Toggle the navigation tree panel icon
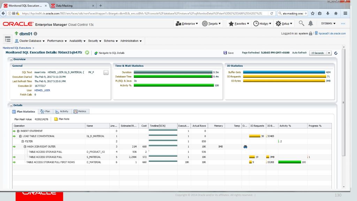357x201 pixels. pyautogui.click(x=8, y=39)
